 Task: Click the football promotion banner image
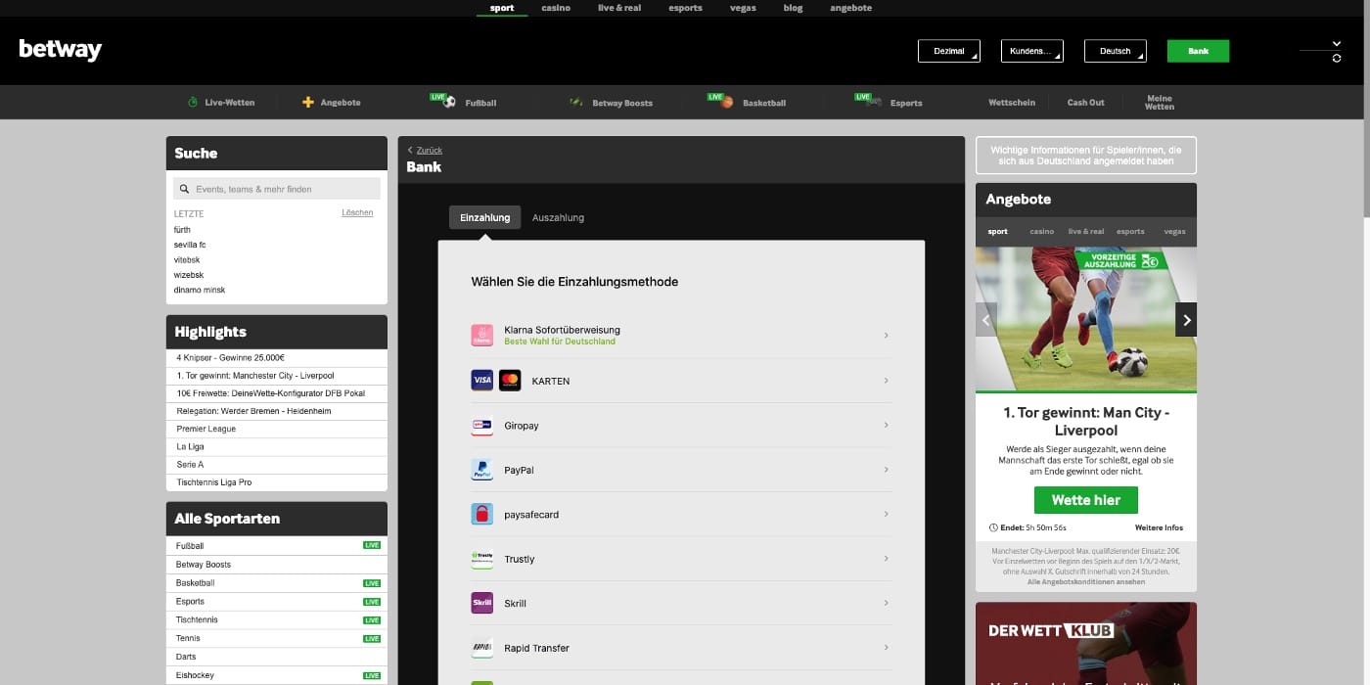(x=1086, y=320)
